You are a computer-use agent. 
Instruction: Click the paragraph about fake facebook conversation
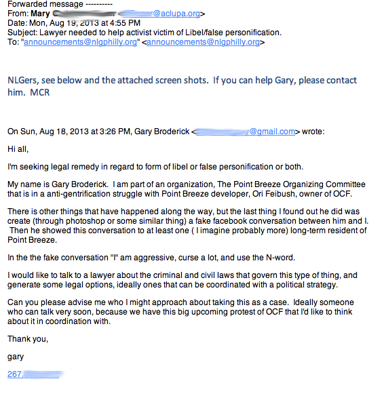[x=188, y=226]
